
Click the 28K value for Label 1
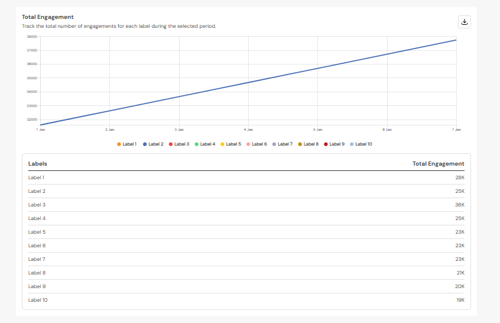click(459, 177)
